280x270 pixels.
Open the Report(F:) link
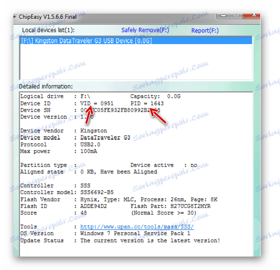(x=205, y=31)
